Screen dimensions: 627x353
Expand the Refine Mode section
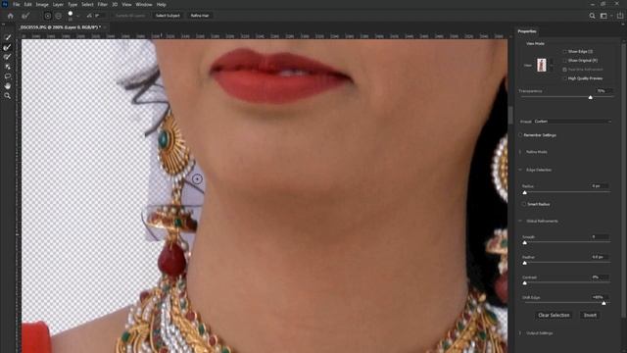click(x=520, y=152)
